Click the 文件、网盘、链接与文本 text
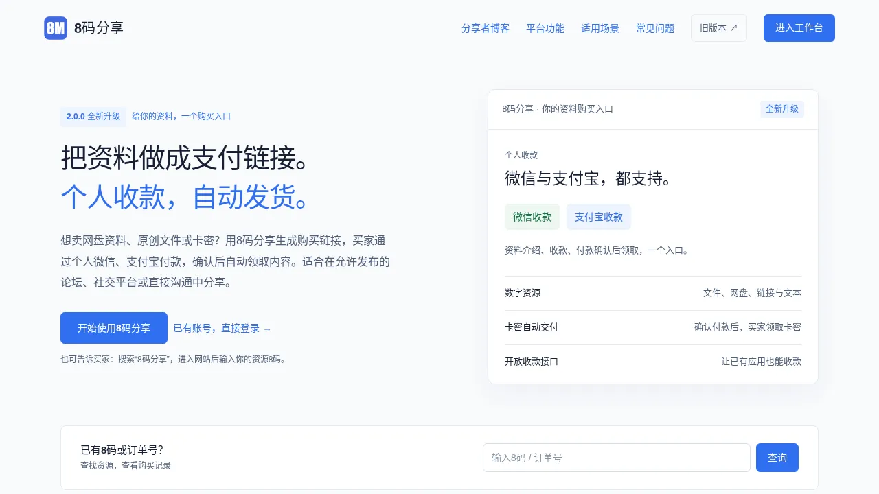 pyautogui.click(x=752, y=293)
